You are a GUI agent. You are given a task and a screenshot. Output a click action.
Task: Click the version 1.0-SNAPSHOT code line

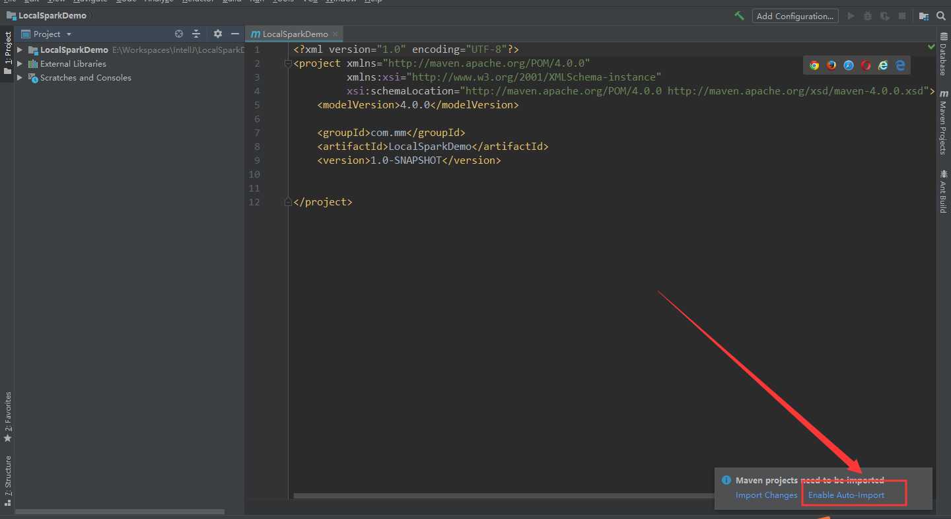(409, 160)
